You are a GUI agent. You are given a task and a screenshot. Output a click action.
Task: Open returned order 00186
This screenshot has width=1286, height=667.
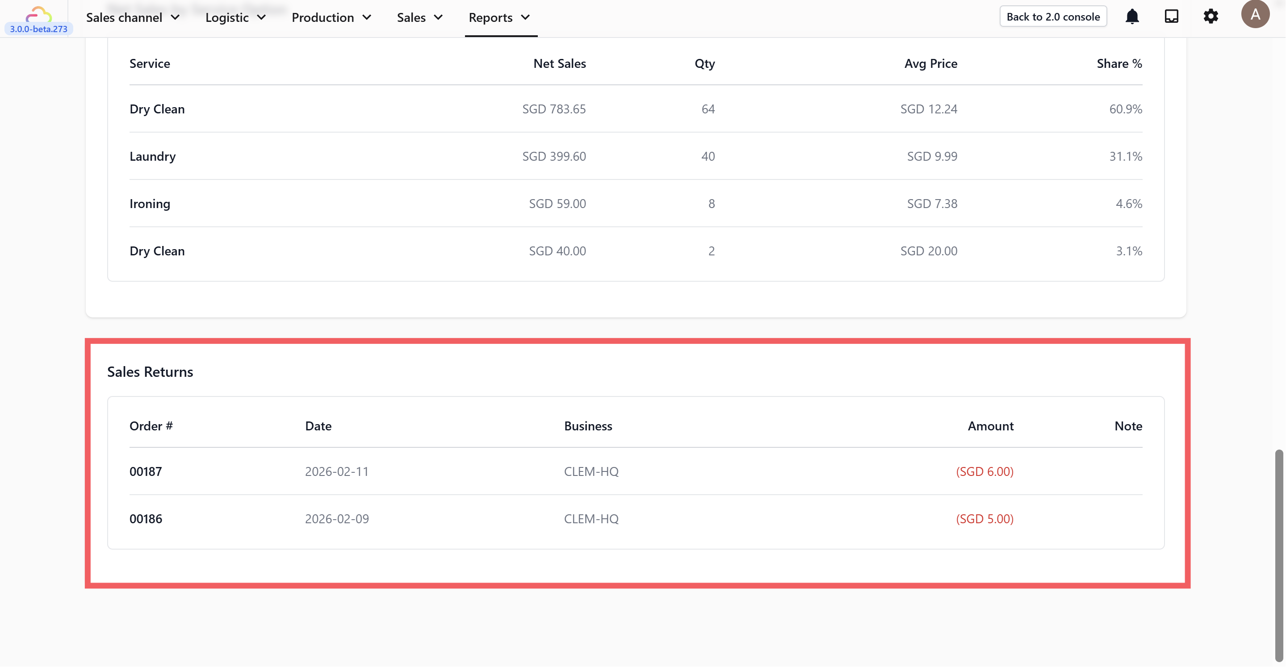click(146, 519)
